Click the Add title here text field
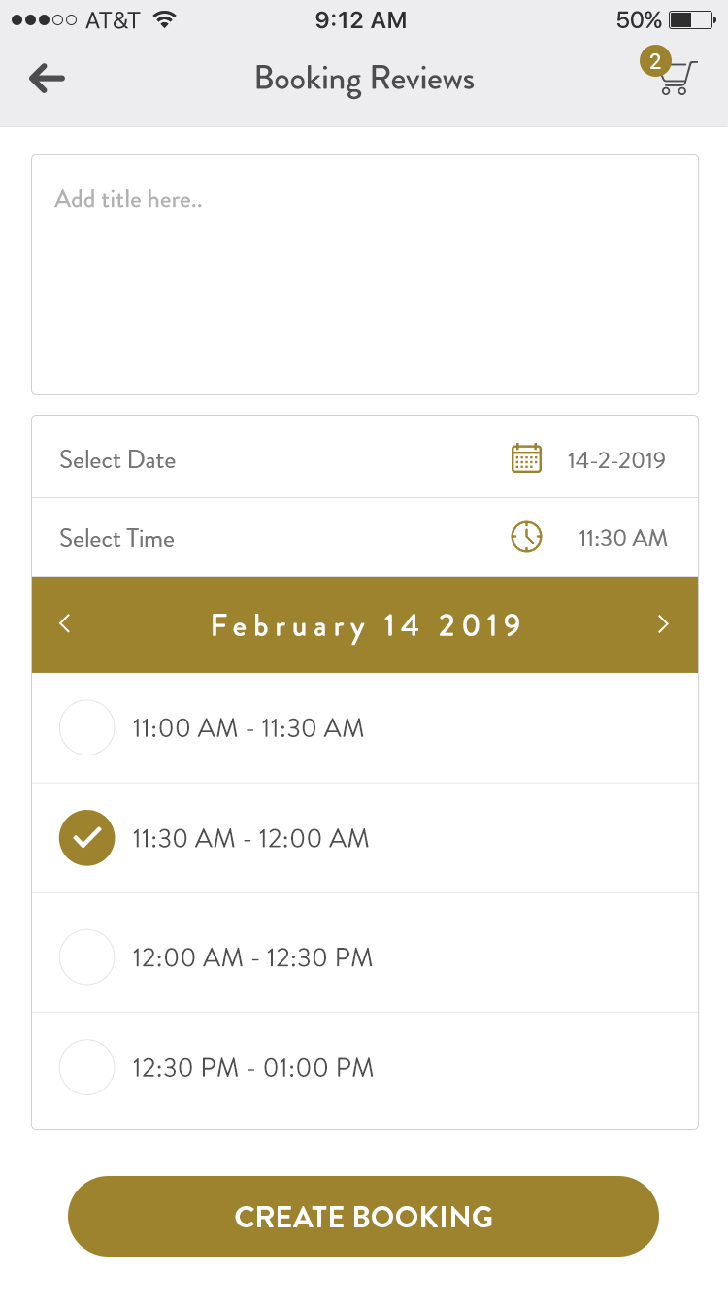This screenshot has height=1308, width=728. coord(364,275)
